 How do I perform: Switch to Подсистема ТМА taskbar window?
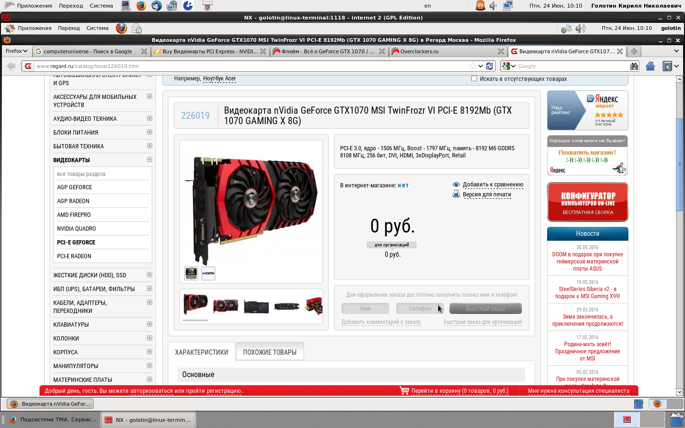tap(53, 419)
